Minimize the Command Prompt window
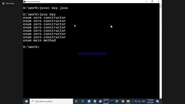The height and width of the screenshot is (104, 185). 146,1
